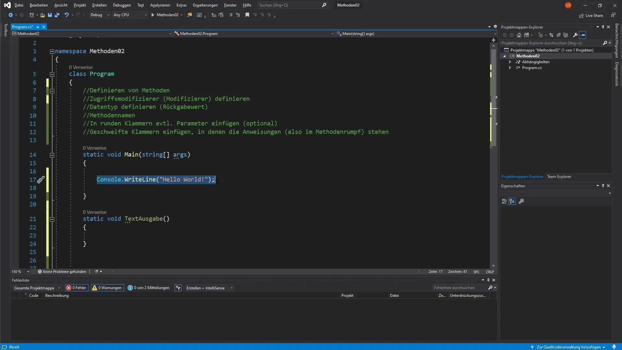622x350 pixels.
Task: Open the Debuggen menu
Action: coord(122,5)
